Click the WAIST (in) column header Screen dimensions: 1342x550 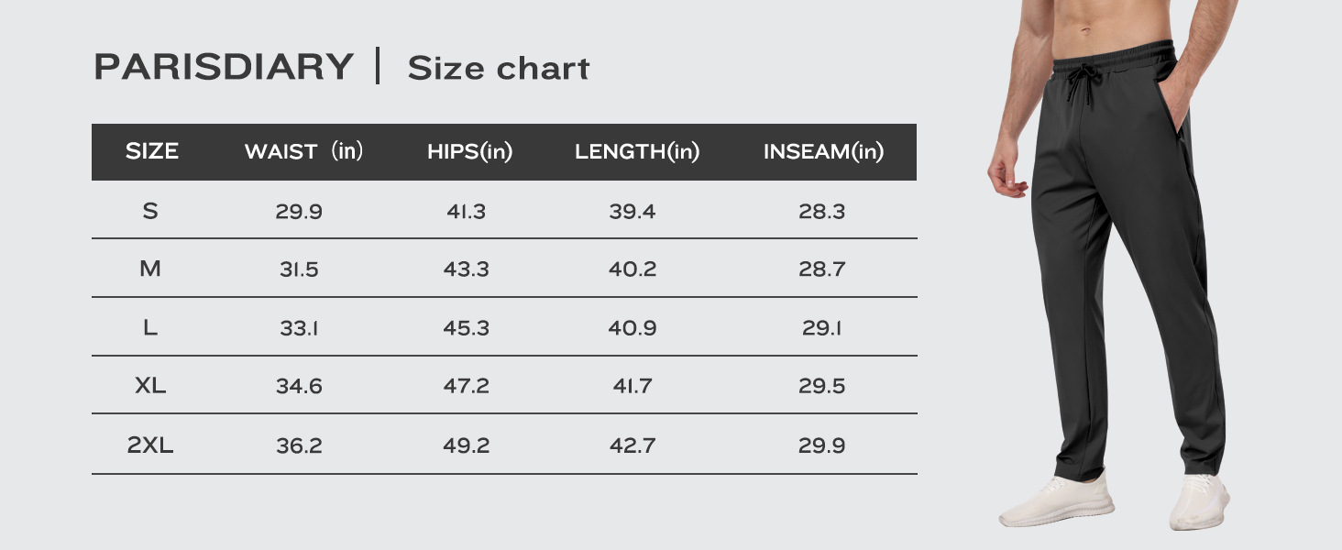[303, 152]
